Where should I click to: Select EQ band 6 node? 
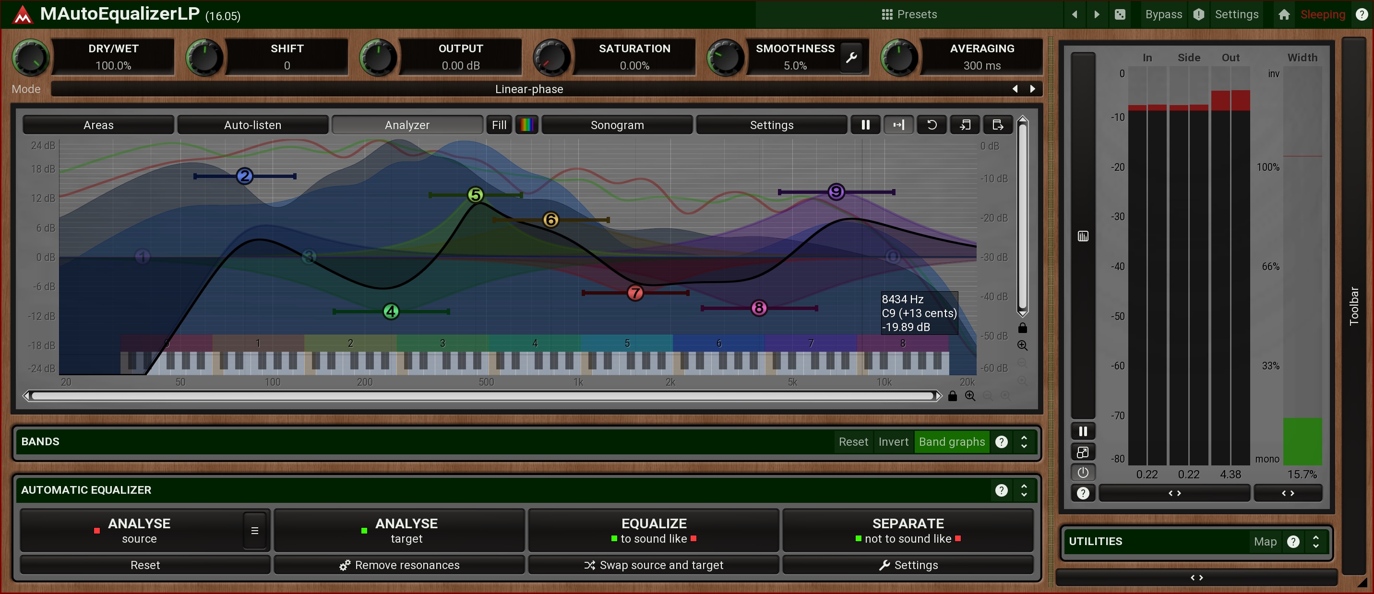tap(551, 220)
